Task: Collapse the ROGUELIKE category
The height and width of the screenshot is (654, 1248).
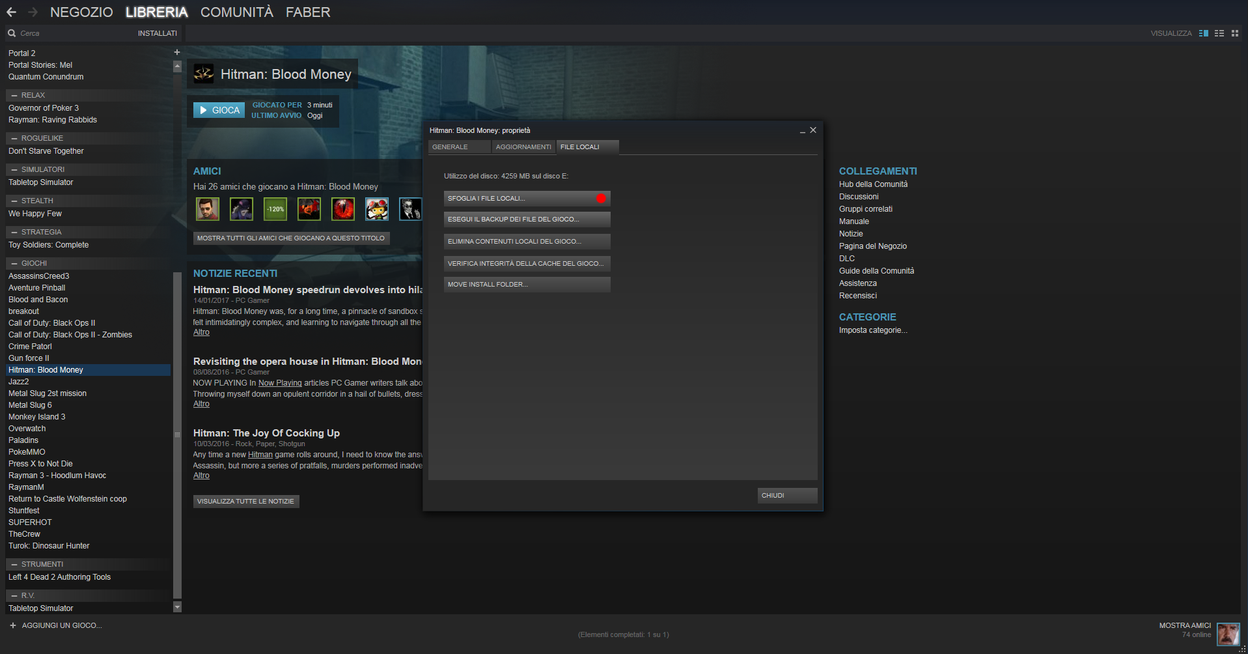Action: (x=14, y=138)
